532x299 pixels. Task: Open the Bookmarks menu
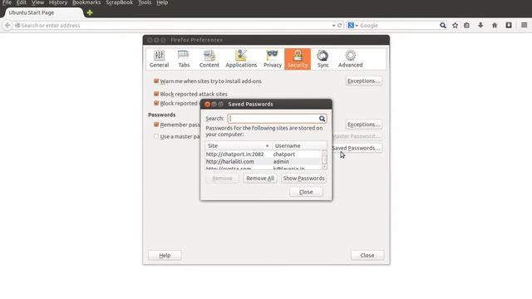pyautogui.click(x=86, y=2)
